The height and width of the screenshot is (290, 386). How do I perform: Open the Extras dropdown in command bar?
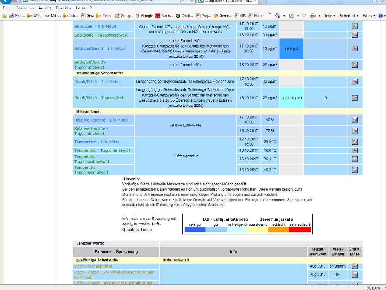coord(369,16)
